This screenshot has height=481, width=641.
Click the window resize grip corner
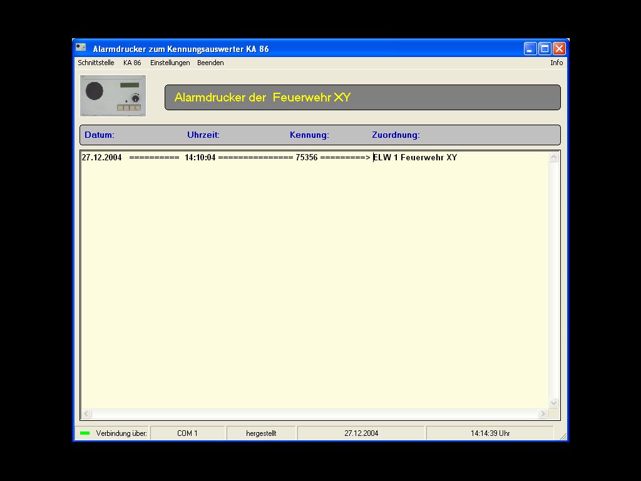tap(562, 436)
